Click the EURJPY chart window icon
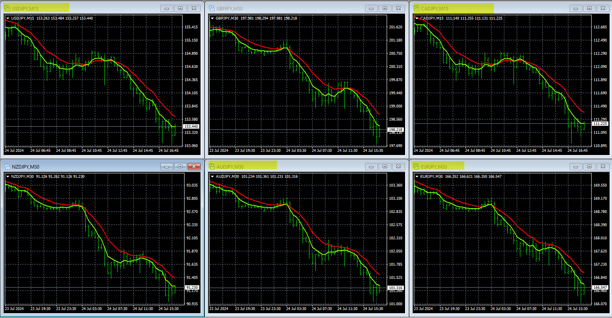This screenshot has width=612, height=318. point(416,167)
